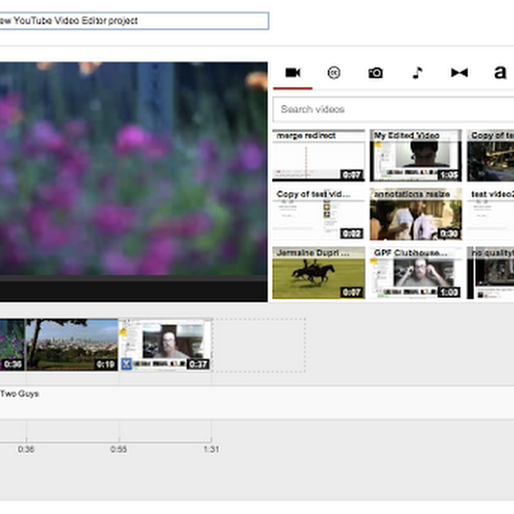
Task: Open the Audio music note tab
Action: (417, 73)
